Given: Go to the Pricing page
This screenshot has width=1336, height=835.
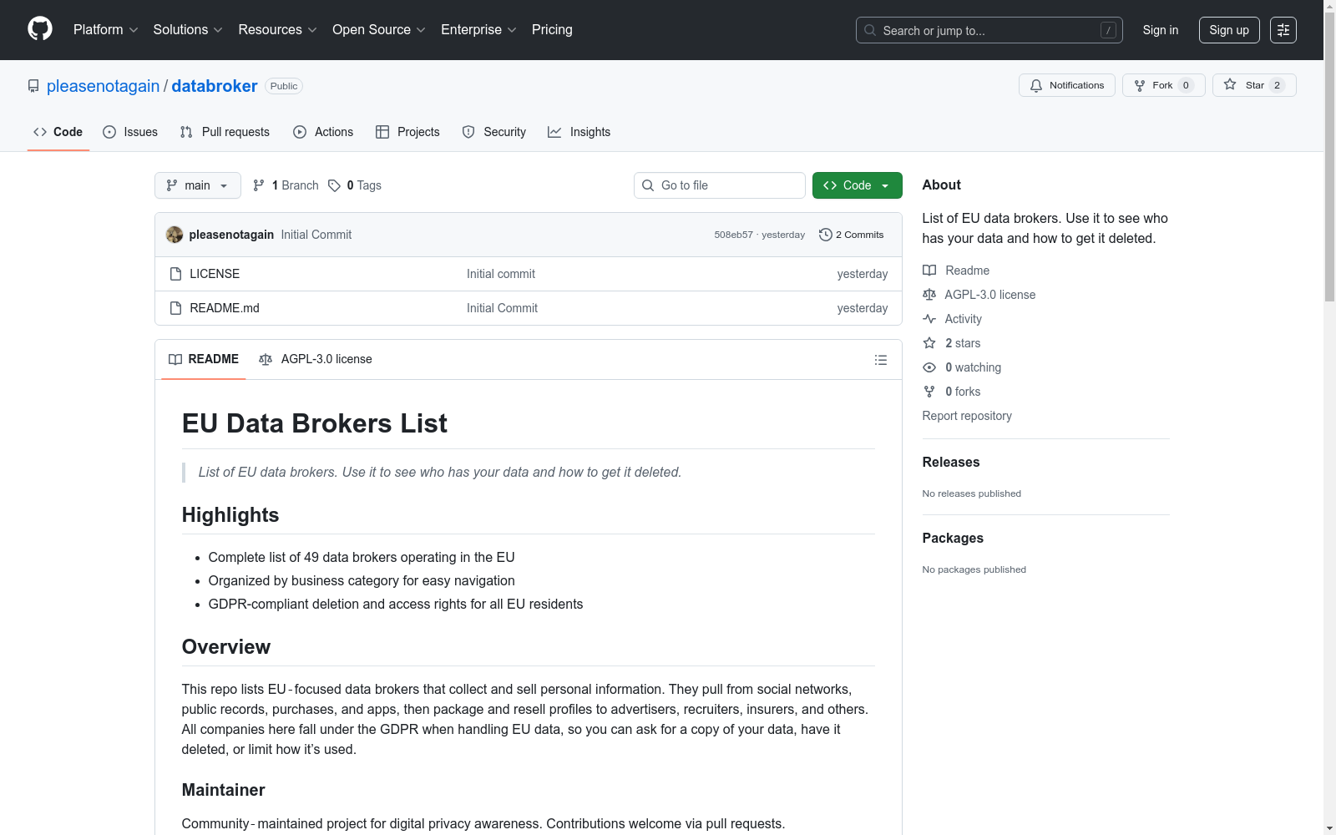Looking at the screenshot, I should (x=552, y=30).
